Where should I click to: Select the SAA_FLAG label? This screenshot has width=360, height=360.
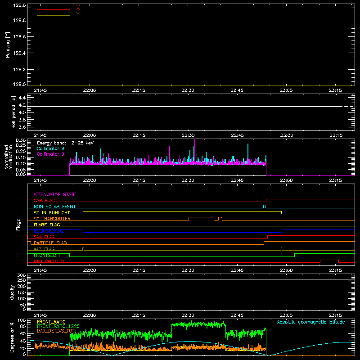(44, 237)
